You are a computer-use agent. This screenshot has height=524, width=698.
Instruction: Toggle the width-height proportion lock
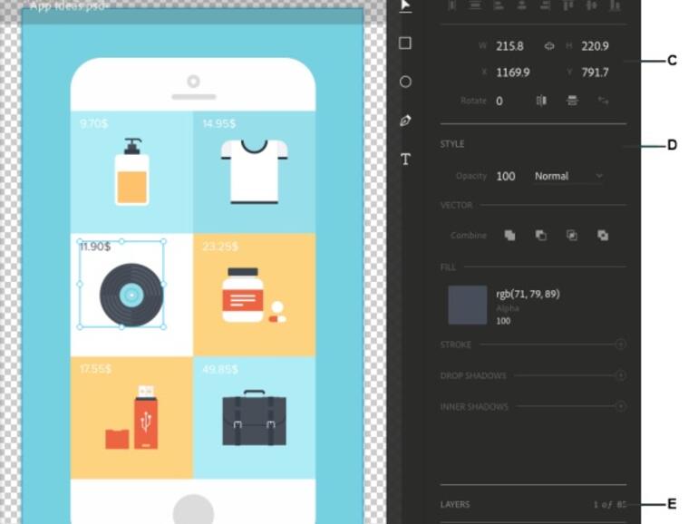coord(549,46)
